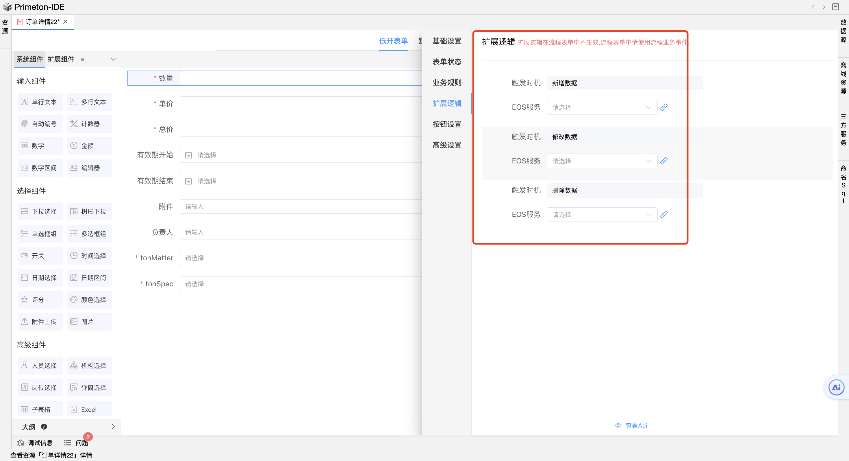Click the save icon in the title bar
849x461 pixels.
(x=835, y=7)
